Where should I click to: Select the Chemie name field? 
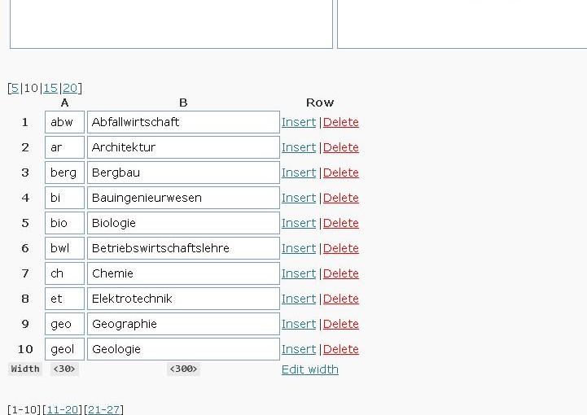pyautogui.click(x=183, y=273)
